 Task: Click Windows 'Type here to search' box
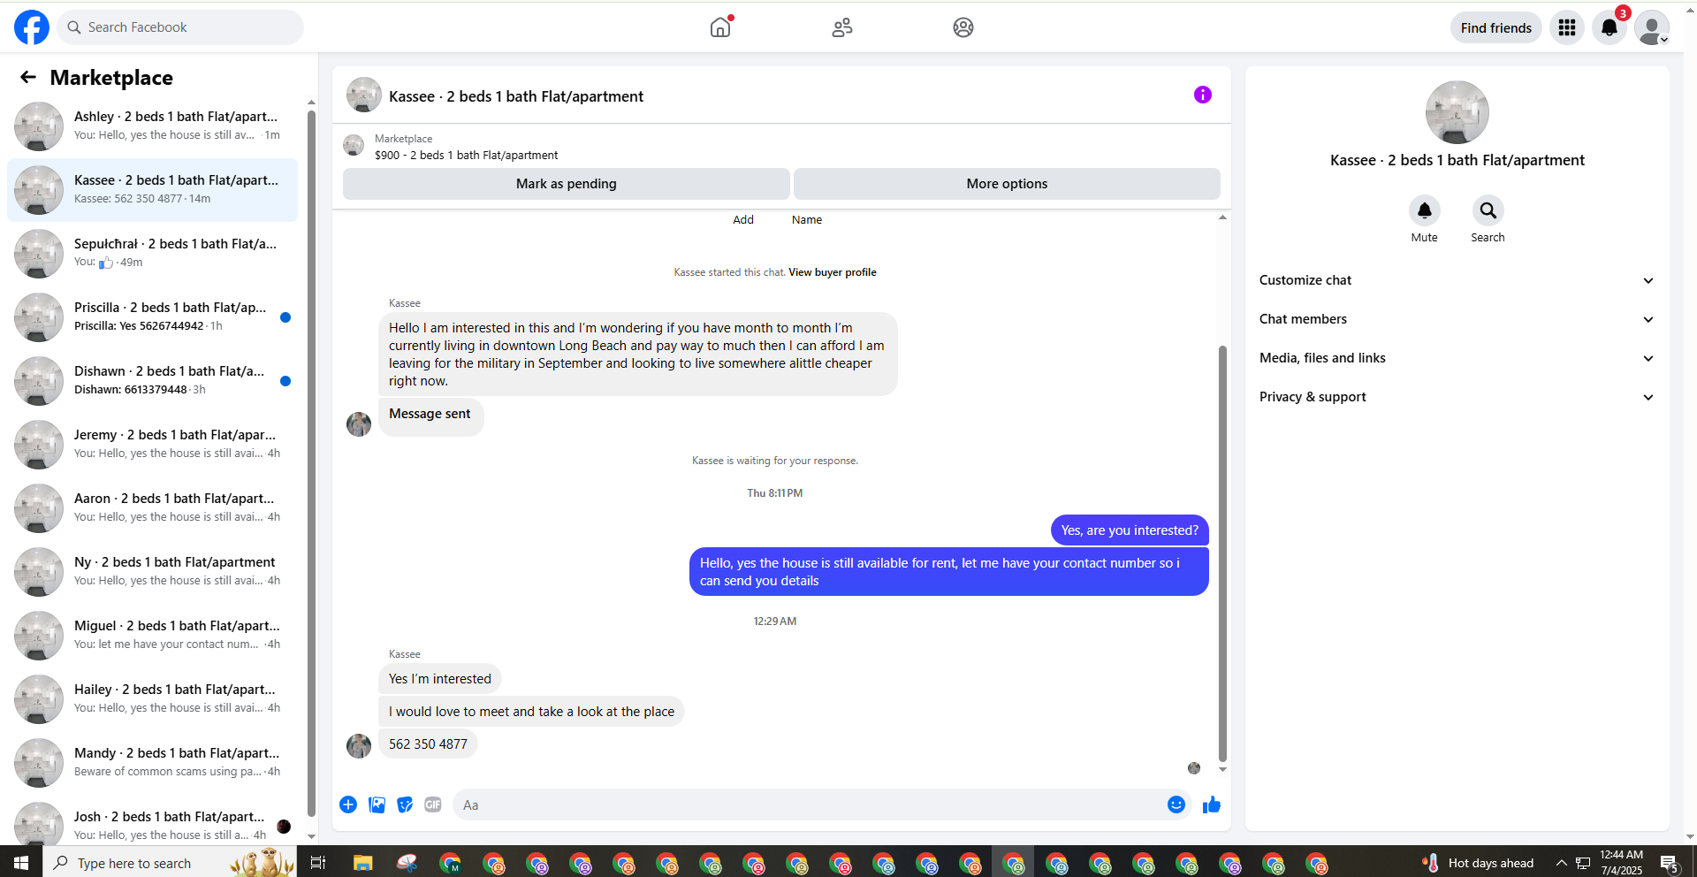(170, 863)
